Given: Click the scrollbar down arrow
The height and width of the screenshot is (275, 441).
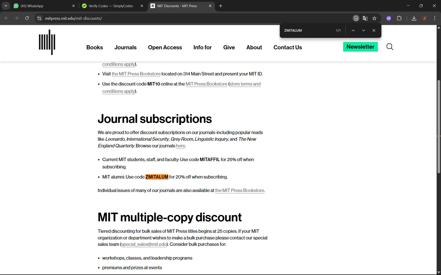Looking at the screenshot, I should tap(439, 272).
